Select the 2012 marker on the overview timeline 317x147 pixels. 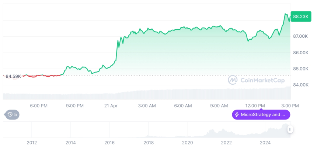point(32,143)
